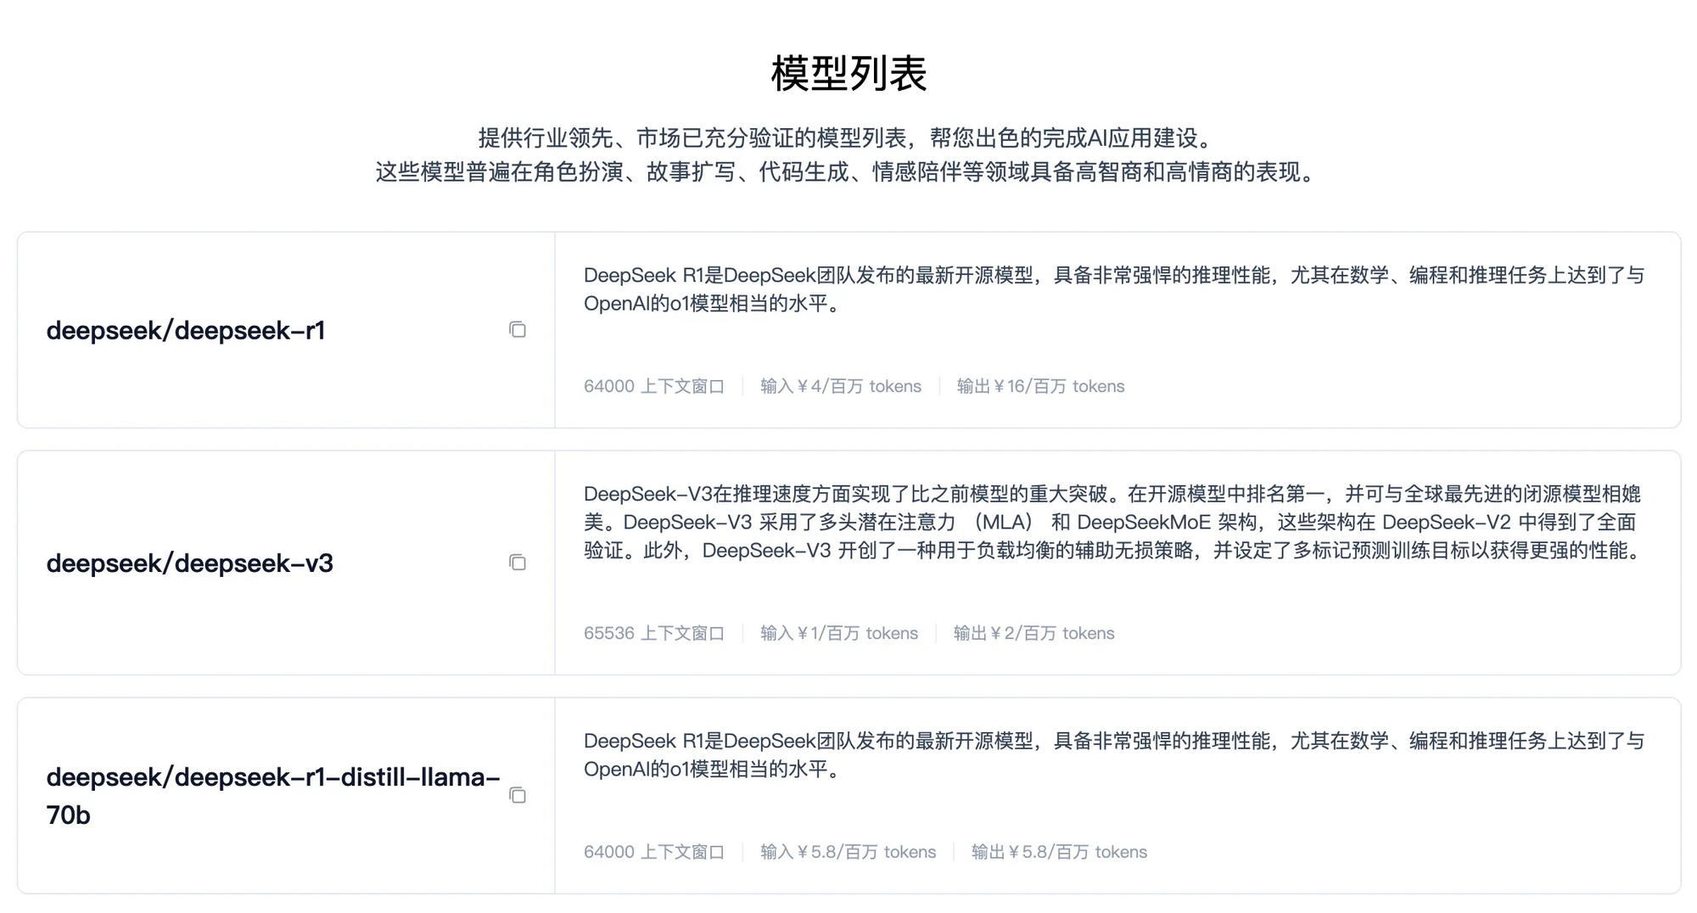This screenshot has height=913, width=1697.
Task: Click the 输出￥16/百万 tokens price
Action: 1040,386
